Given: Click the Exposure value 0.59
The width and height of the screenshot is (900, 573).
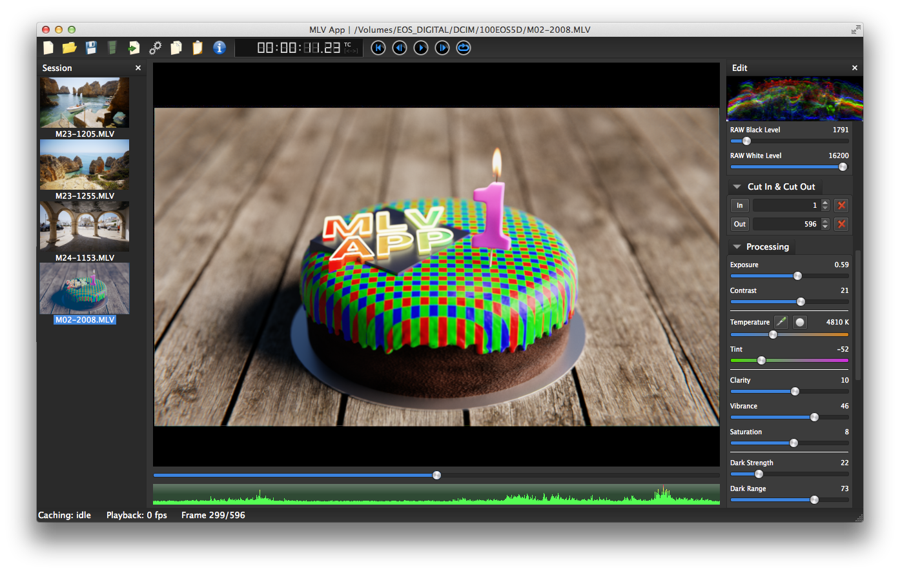Looking at the screenshot, I should click(841, 265).
